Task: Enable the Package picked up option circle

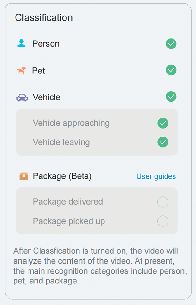Action: (x=163, y=221)
